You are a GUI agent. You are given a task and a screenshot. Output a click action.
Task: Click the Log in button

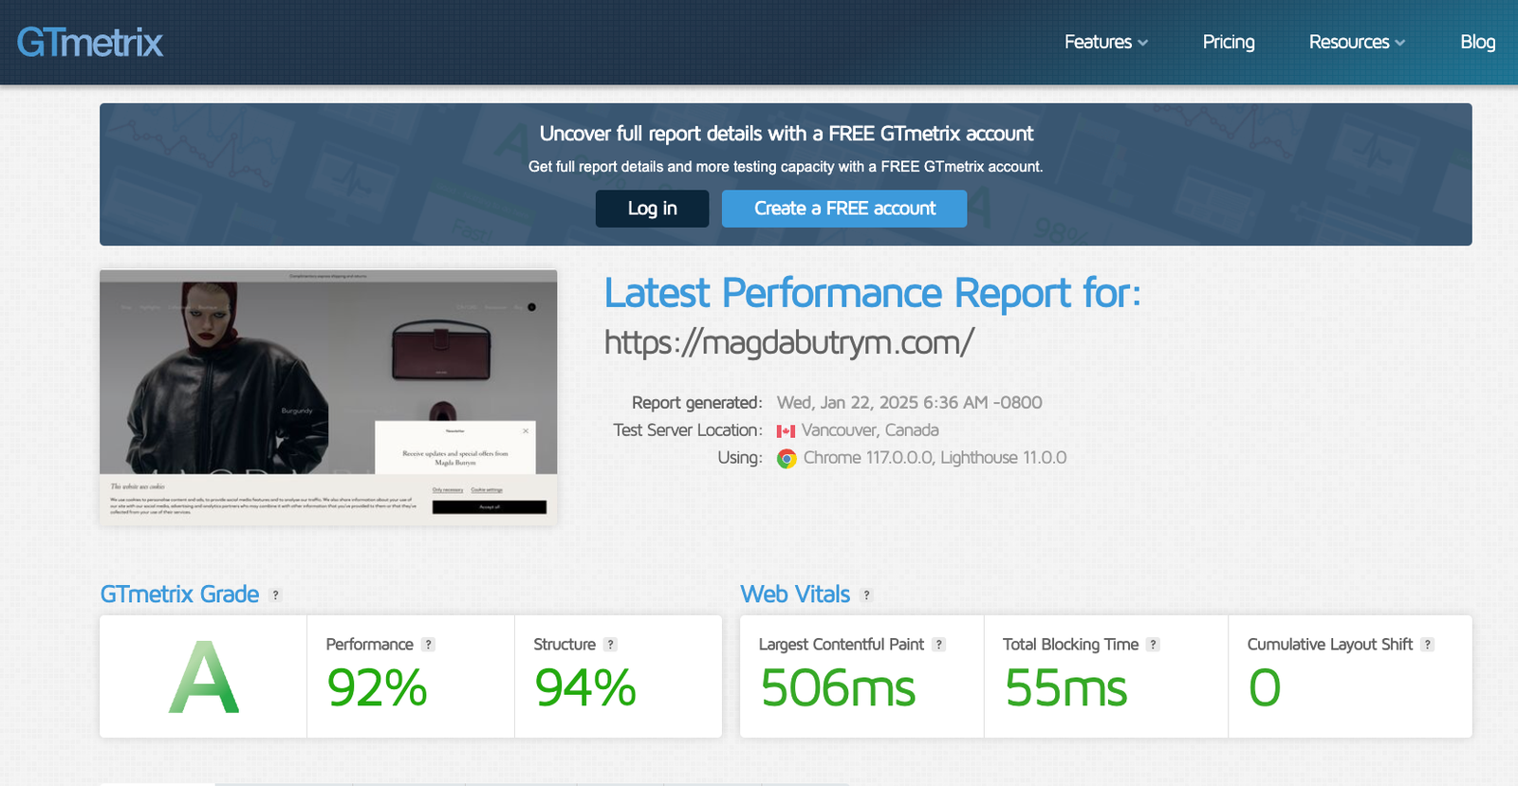point(652,209)
